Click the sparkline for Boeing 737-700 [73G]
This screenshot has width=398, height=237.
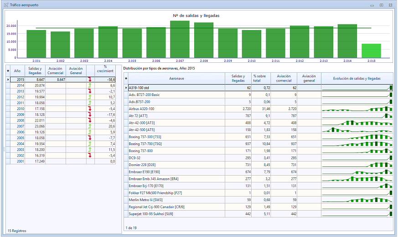(357, 144)
